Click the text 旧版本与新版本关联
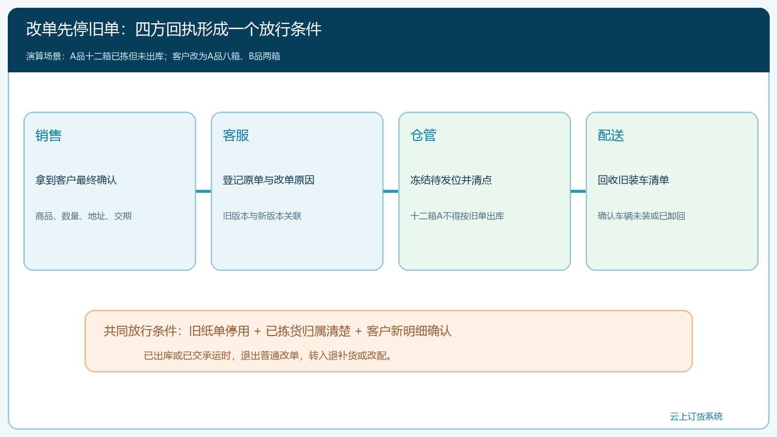This screenshot has height=437, width=777. coord(262,216)
